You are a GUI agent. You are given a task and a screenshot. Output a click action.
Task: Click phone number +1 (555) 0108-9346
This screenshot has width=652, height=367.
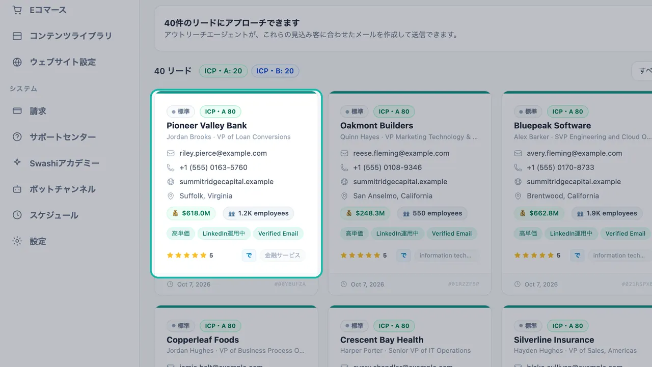click(x=387, y=167)
